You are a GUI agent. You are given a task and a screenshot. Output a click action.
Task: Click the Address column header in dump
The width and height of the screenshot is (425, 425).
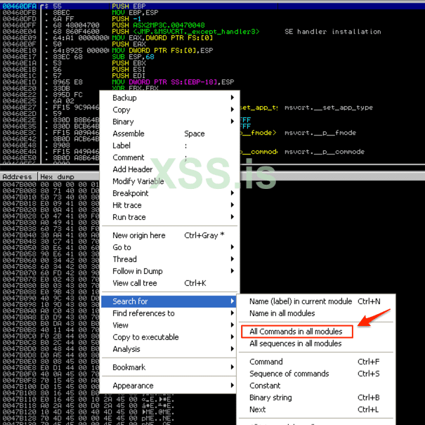click(19, 177)
